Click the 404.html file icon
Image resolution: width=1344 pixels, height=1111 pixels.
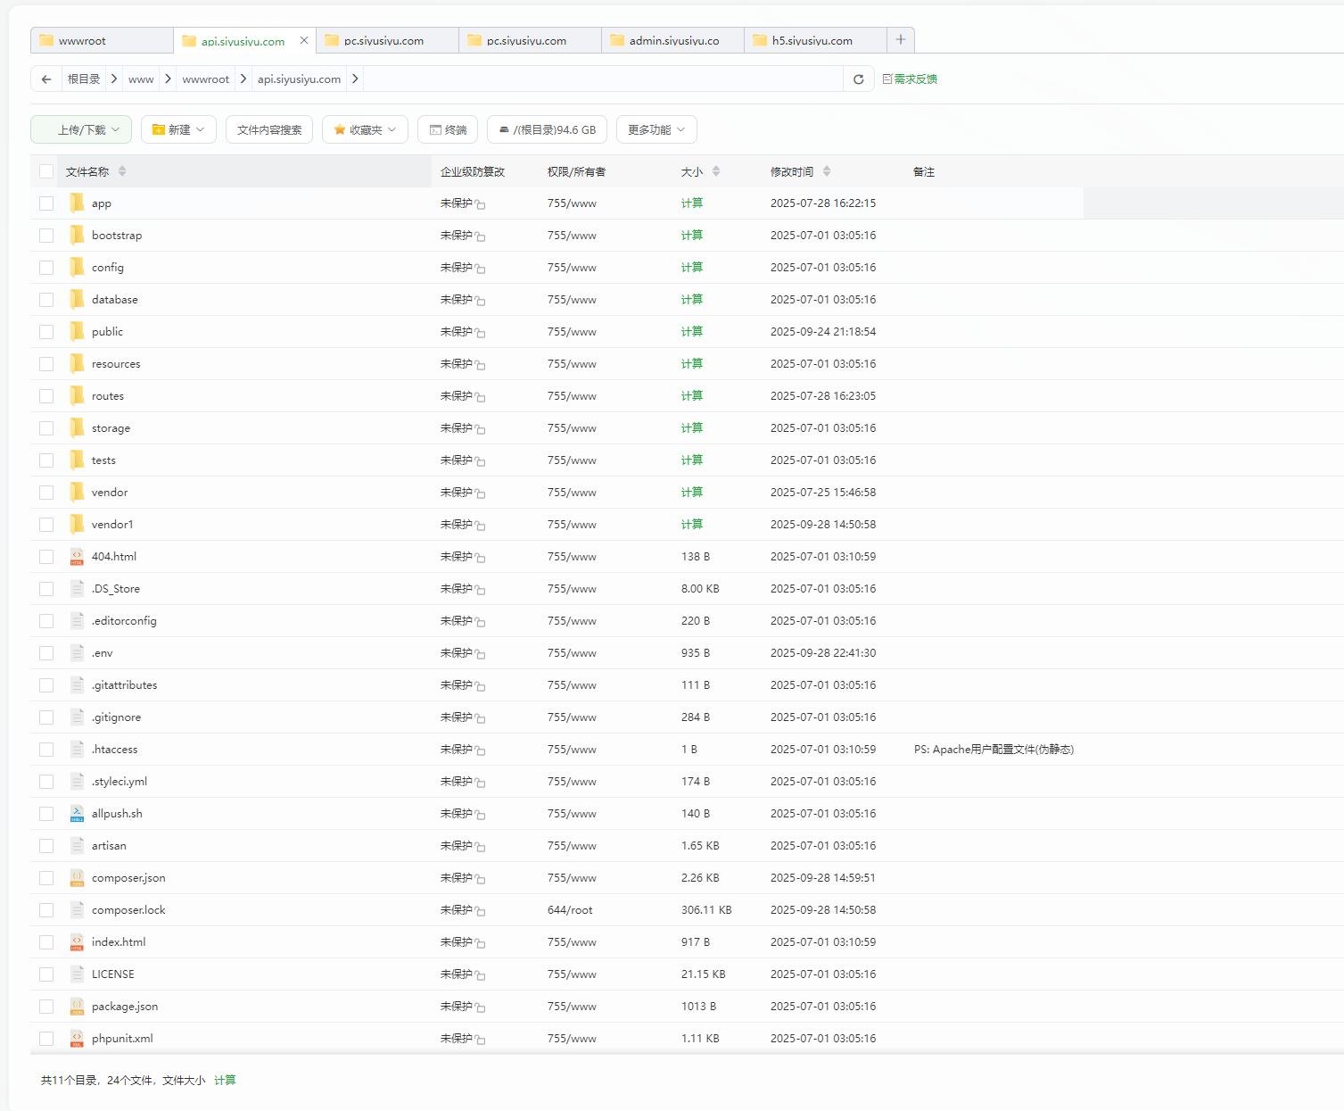(x=77, y=557)
